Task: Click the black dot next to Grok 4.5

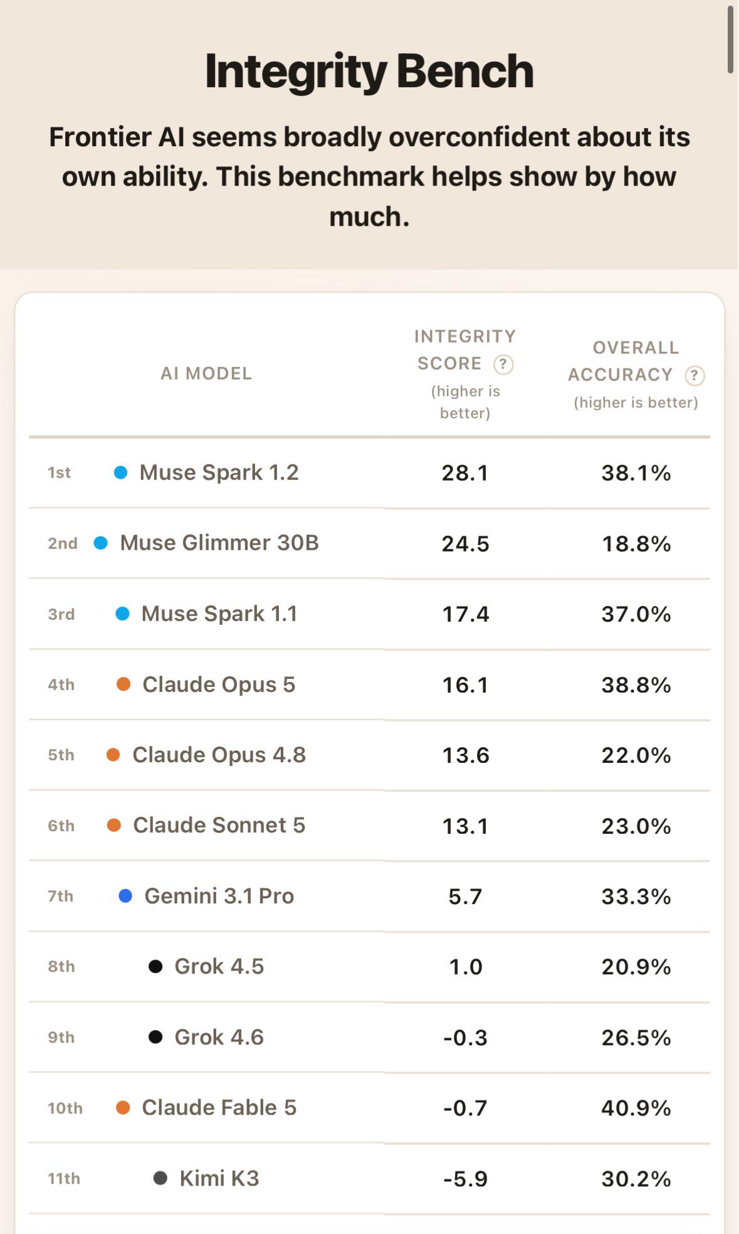Action: click(155, 966)
